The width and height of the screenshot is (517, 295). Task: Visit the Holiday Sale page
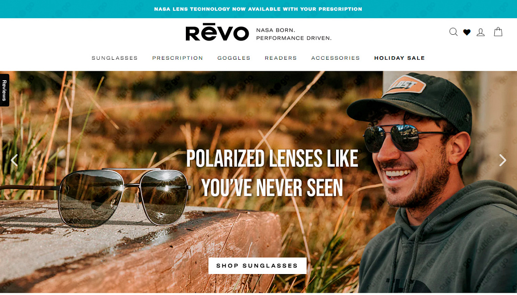pyautogui.click(x=399, y=58)
